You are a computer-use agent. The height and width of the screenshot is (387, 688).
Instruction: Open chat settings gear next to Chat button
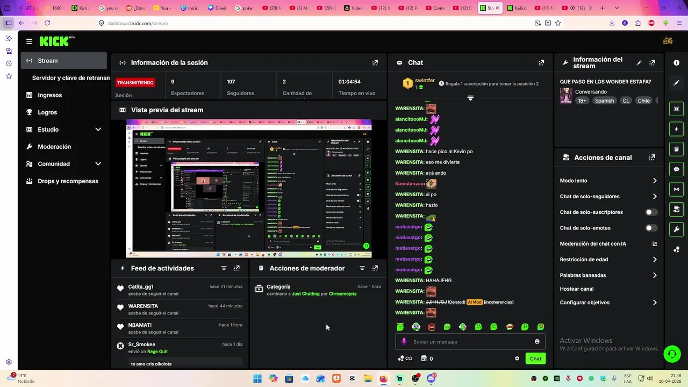(x=517, y=359)
